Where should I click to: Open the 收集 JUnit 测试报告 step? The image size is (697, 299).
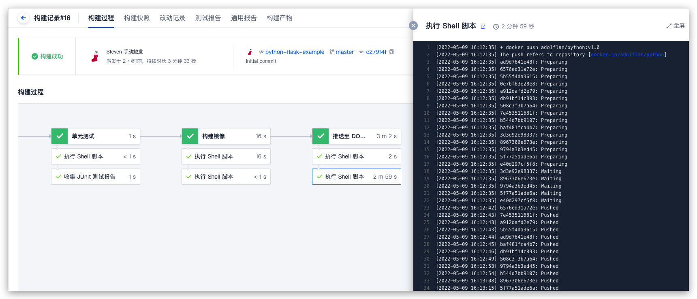pyautogui.click(x=96, y=177)
